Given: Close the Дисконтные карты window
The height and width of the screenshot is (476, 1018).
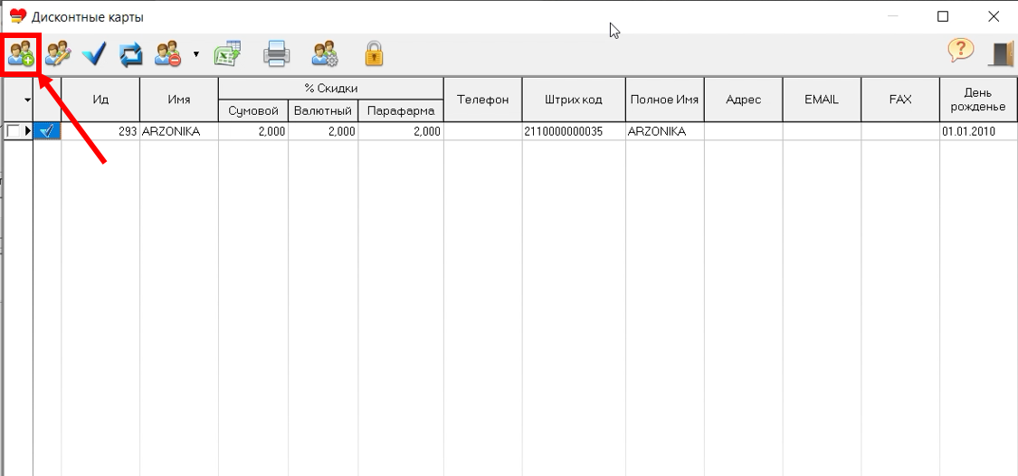Looking at the screenshot, I should [994, 17].
